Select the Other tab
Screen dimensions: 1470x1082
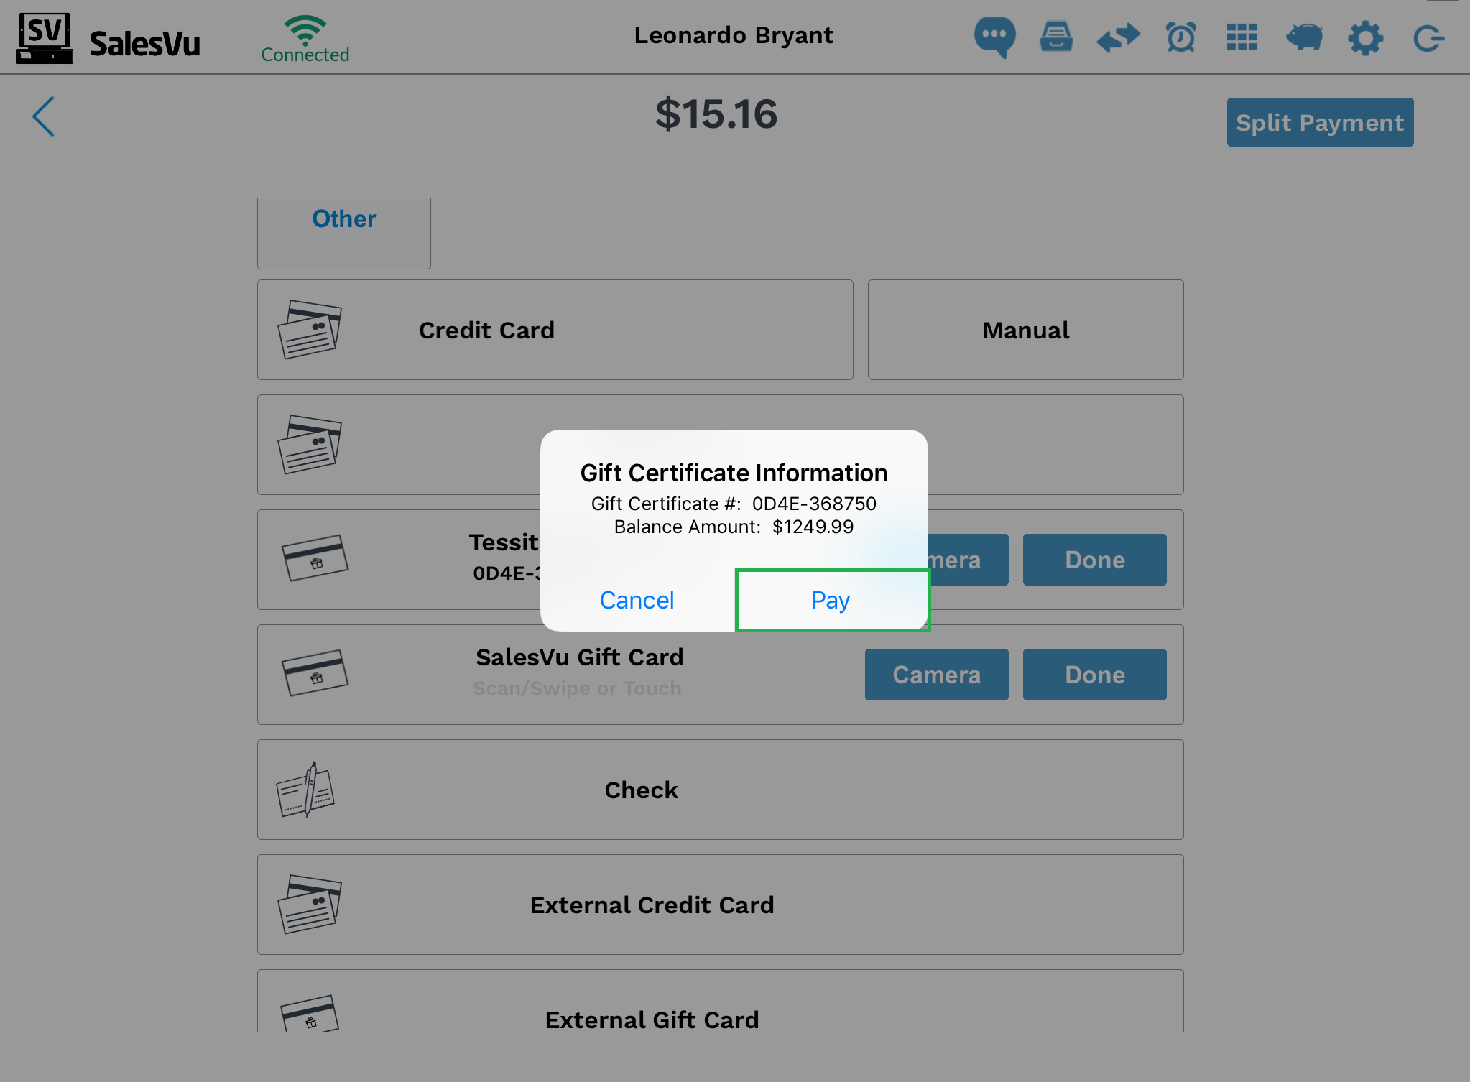(344, 233)
